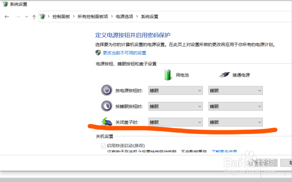Expand chevron after 所有控制面板项 breadcrumb
The height and width of the screenshot is (182, 292).
(112, 17)
